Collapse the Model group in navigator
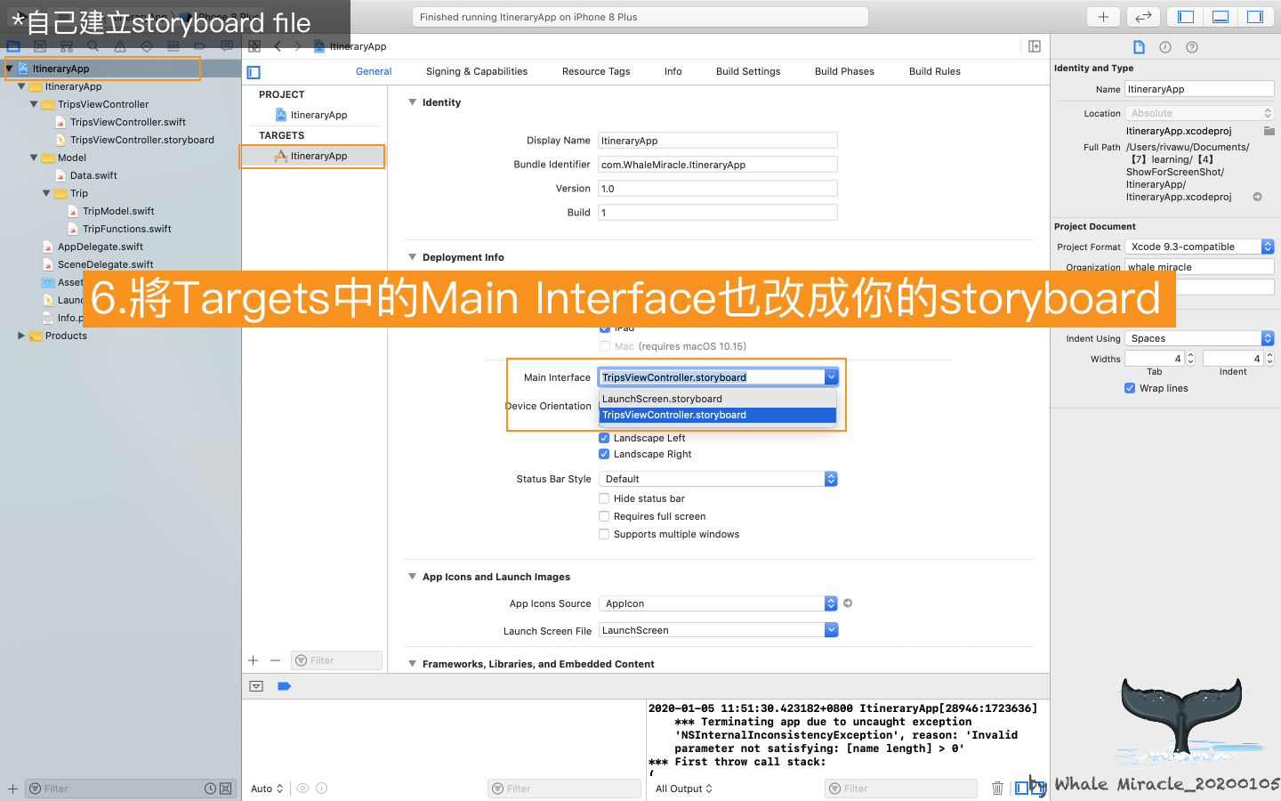This screenshot has height=801, width=1281. 34,158
